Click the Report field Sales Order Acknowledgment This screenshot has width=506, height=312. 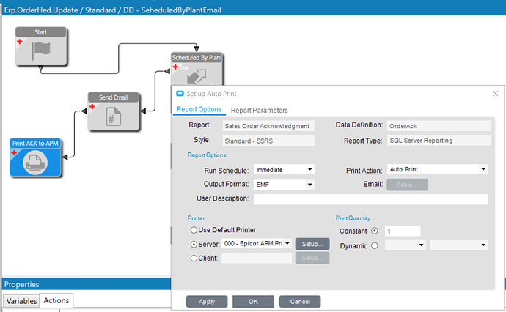[268, 126]
